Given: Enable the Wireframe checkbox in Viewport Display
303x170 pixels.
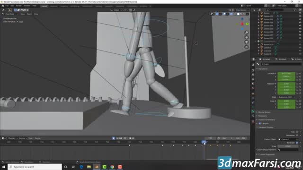Looking at the screenshot, I should [x=297, y=136].
